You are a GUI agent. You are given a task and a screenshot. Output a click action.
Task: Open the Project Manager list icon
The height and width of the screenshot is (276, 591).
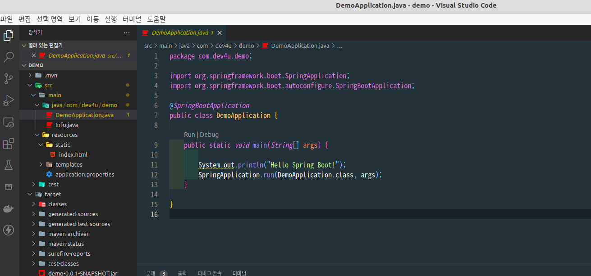pos(8,187)
